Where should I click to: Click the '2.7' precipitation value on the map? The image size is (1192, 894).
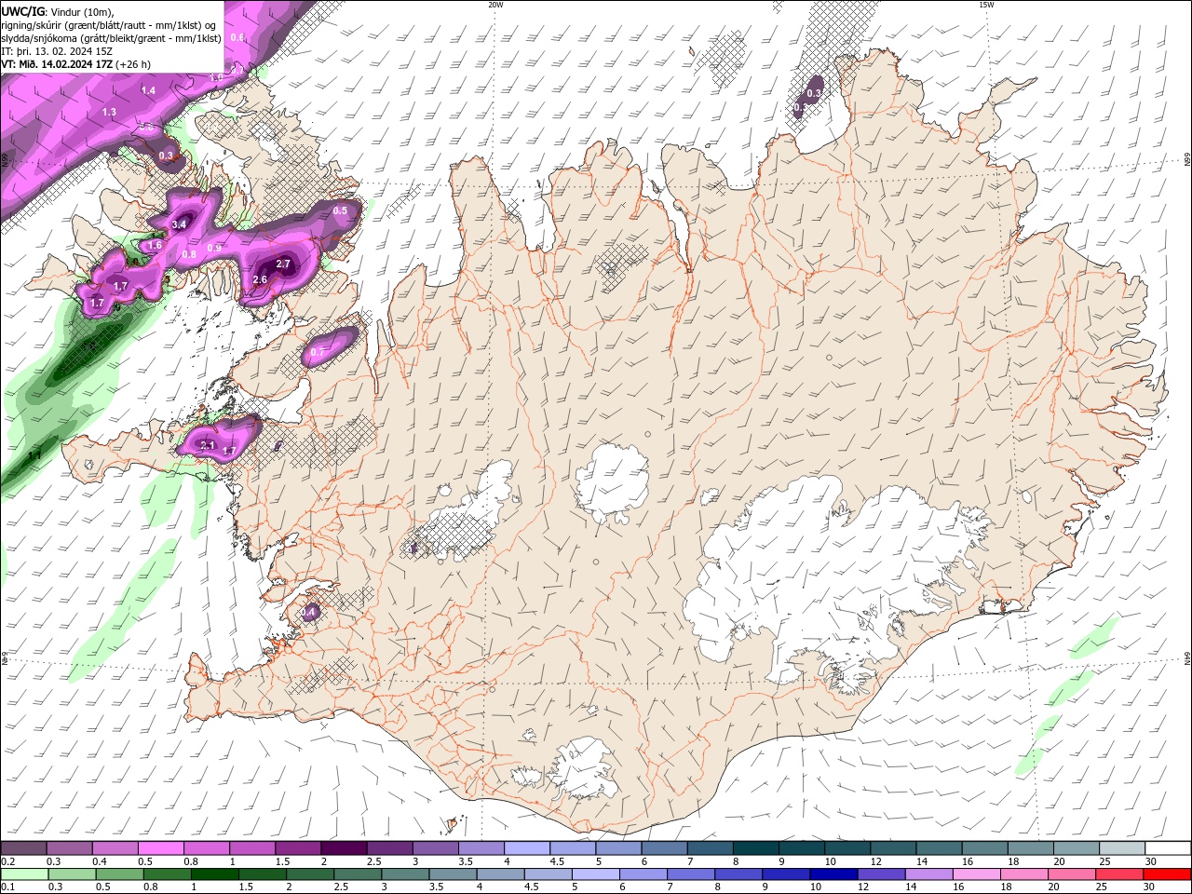point(284,264)
